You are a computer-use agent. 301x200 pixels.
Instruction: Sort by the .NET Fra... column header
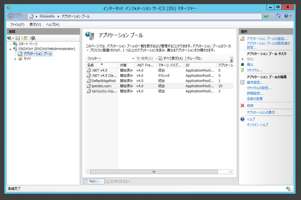coord(146,65)
